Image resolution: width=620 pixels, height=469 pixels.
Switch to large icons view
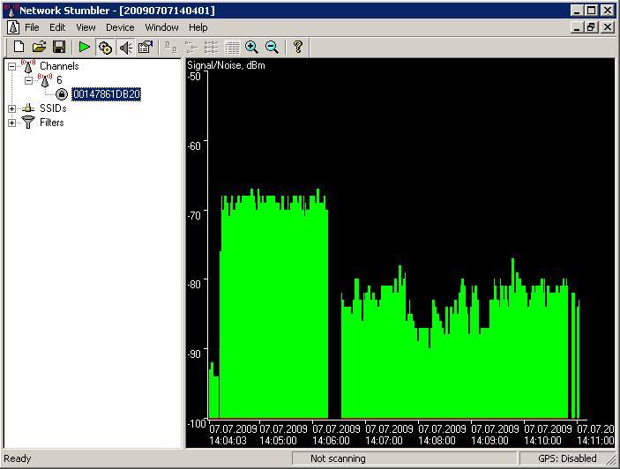click(171, 48)
